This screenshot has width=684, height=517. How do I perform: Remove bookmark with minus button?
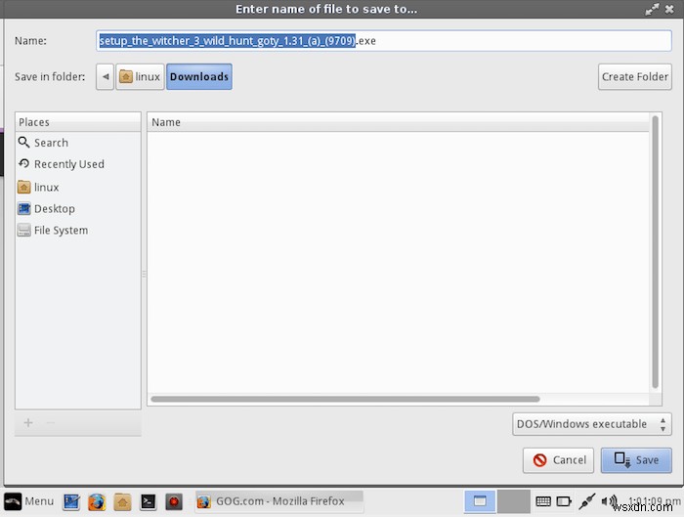51,423
